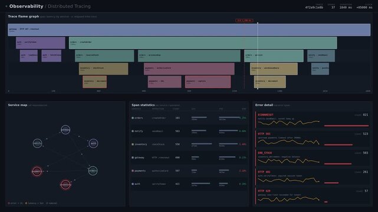Screen dimensions: 378x212
Task: Click the Service map panel title
Action: coord(18,105)
